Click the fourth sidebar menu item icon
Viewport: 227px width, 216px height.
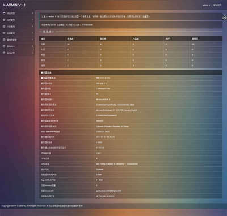pos(4,33)
